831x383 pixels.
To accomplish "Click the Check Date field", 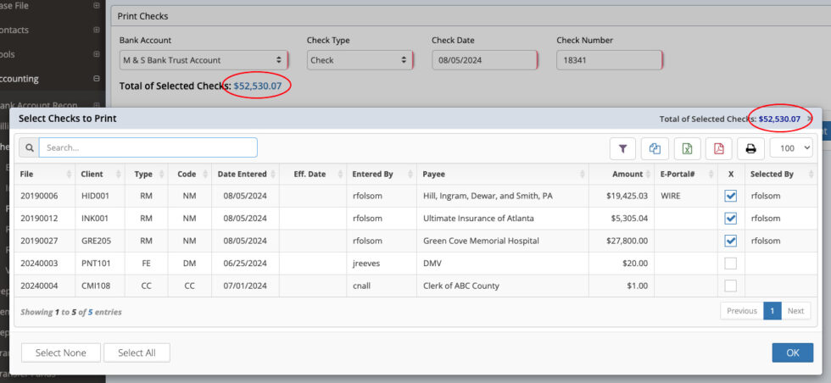I will 485,60.
